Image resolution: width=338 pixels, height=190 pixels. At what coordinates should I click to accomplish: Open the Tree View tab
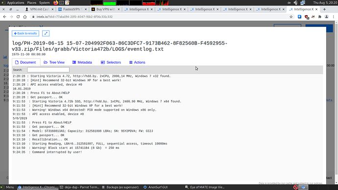(x=54, y=62)
